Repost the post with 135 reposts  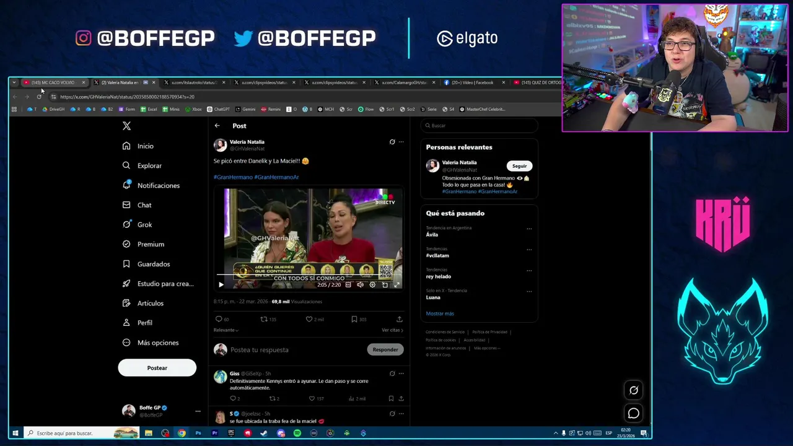tap(263, 319)
